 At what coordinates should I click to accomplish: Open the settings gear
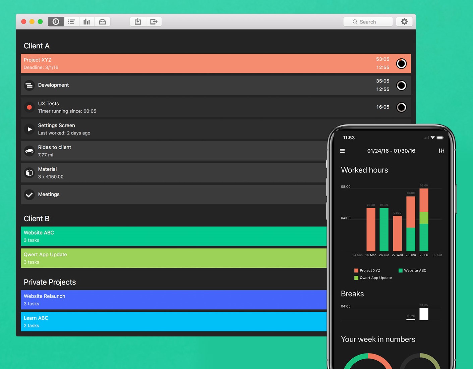tap(404, 21)
